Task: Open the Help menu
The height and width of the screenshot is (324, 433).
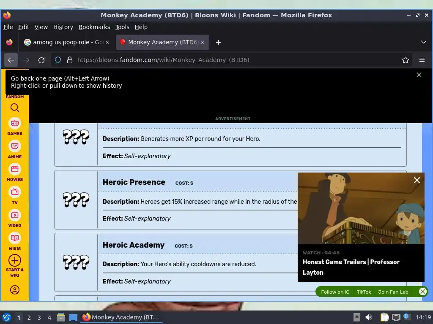Action: click(141, 27)
